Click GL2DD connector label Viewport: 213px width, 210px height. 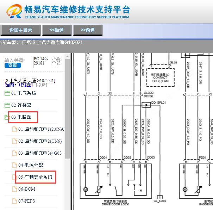(149, 93)
